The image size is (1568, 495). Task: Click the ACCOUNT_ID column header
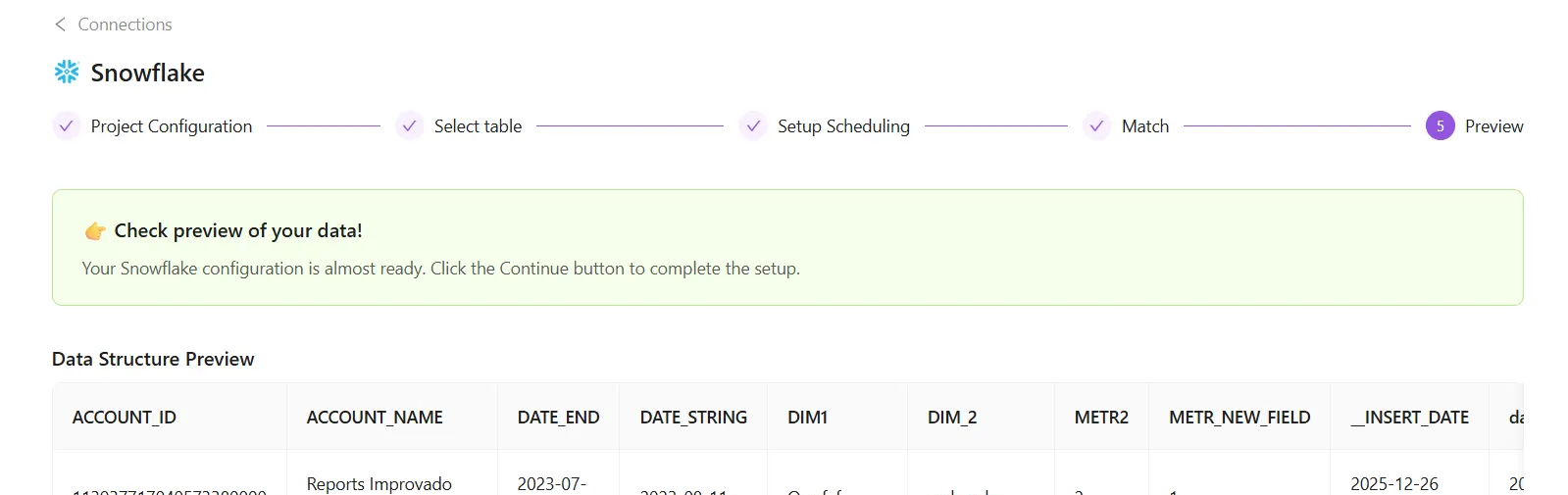(x=125, y=418)
